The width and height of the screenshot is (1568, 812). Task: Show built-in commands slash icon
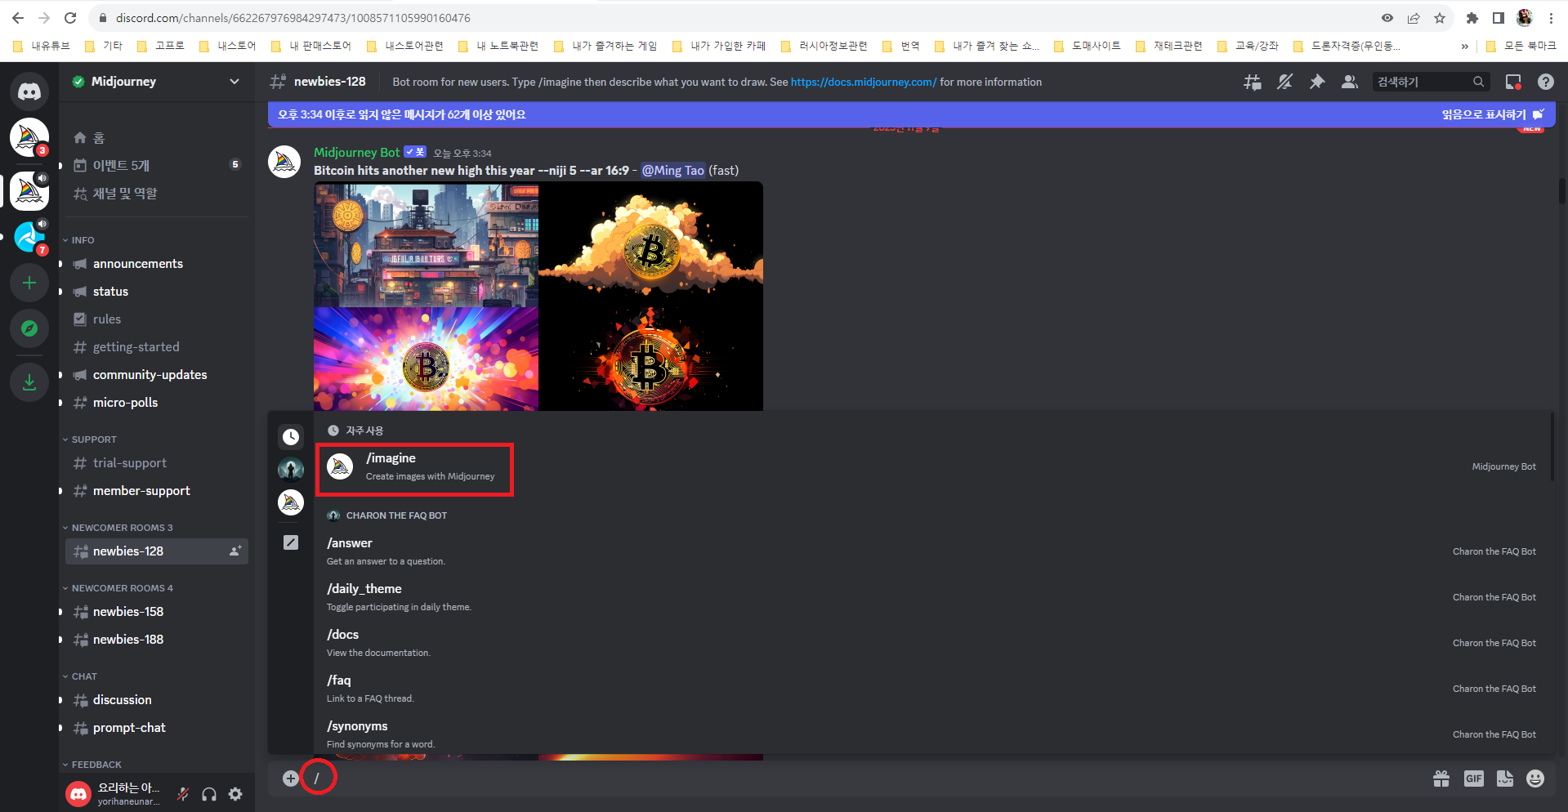tap(291, 542)
